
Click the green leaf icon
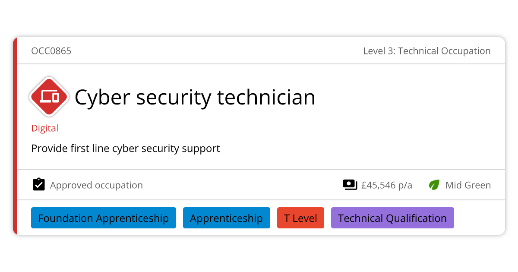click(x=434, y=185)
